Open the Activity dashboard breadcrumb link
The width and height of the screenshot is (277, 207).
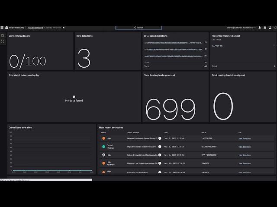pos(35,28)
